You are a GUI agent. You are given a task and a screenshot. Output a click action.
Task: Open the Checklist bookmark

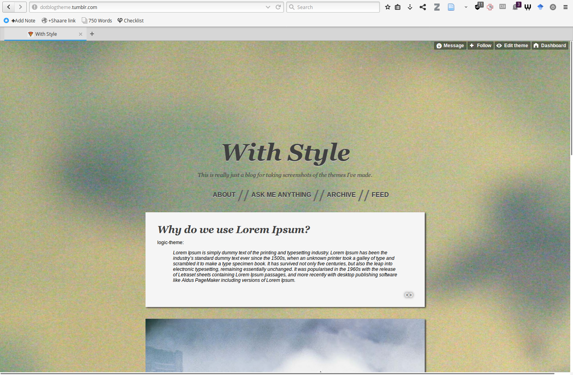pyautogui.click(x=131, y=20)
